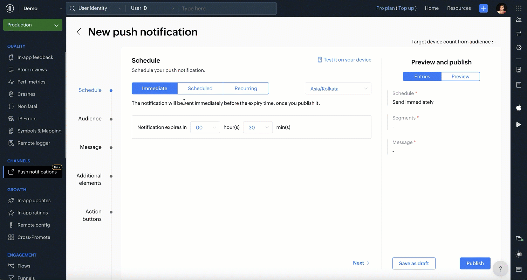Open the Asia/Kolkata timezone dropdown
This screenshot has width=527, height=280.
[338, 89]
